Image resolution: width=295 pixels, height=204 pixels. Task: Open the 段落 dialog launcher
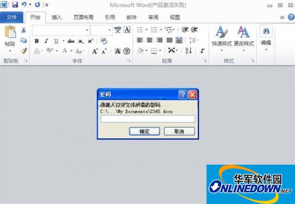pyautogui.click(x=205, y=61)
